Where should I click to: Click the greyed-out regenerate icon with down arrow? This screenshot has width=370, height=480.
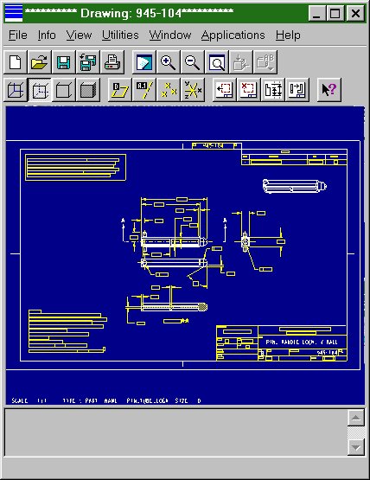241,62
